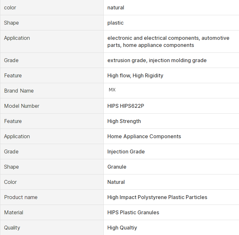Select 'High flow, High Rigidity' text
The height and width of the screenshot is (235, 239).
click(135, 75)
